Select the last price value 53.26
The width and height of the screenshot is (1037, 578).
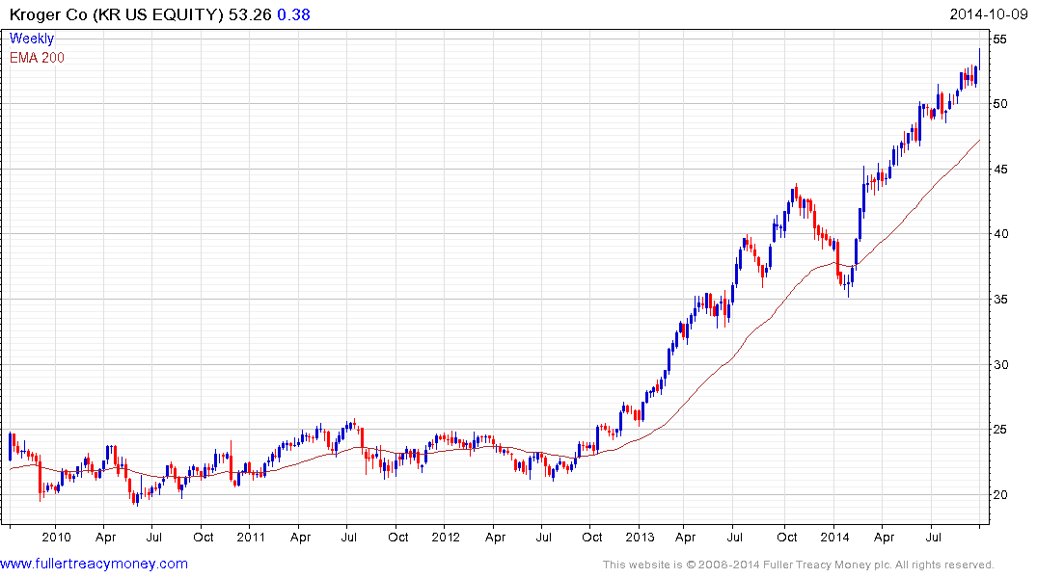[250, 14]
